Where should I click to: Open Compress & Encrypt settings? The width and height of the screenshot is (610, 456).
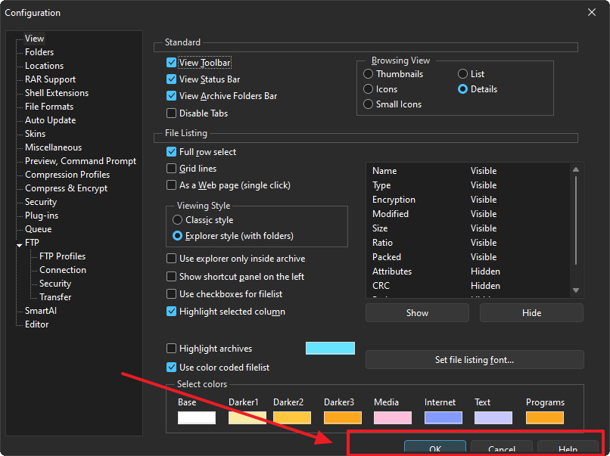(66, 188)
